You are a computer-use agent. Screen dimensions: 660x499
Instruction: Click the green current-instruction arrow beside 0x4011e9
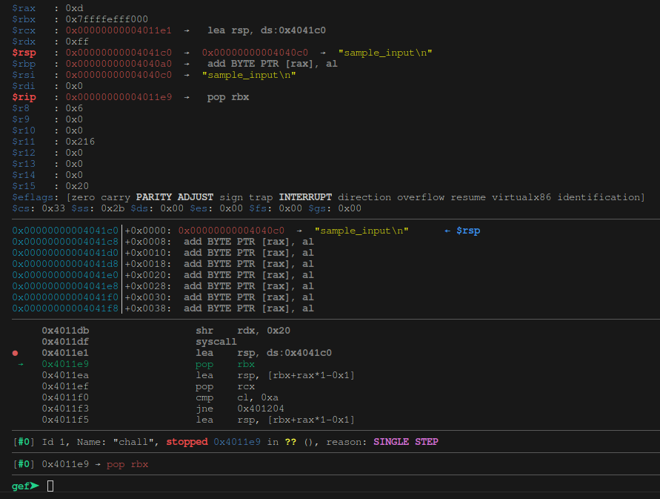(x=21, y=364)
